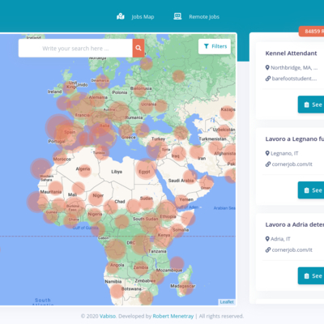Screen dimensions: 324x324
Task: Click the funnel icon on Filters button
Action: coord(207,46)
